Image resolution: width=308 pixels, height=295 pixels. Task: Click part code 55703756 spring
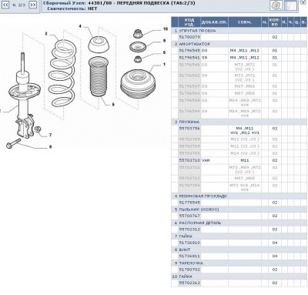coord(189,128)
